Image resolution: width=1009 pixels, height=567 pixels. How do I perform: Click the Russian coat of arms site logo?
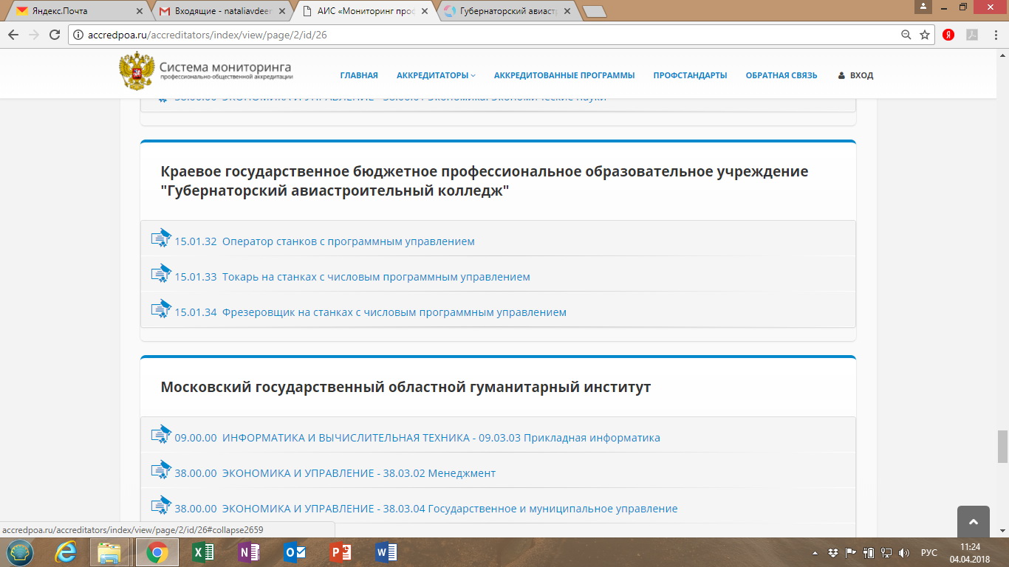[136, 72]
